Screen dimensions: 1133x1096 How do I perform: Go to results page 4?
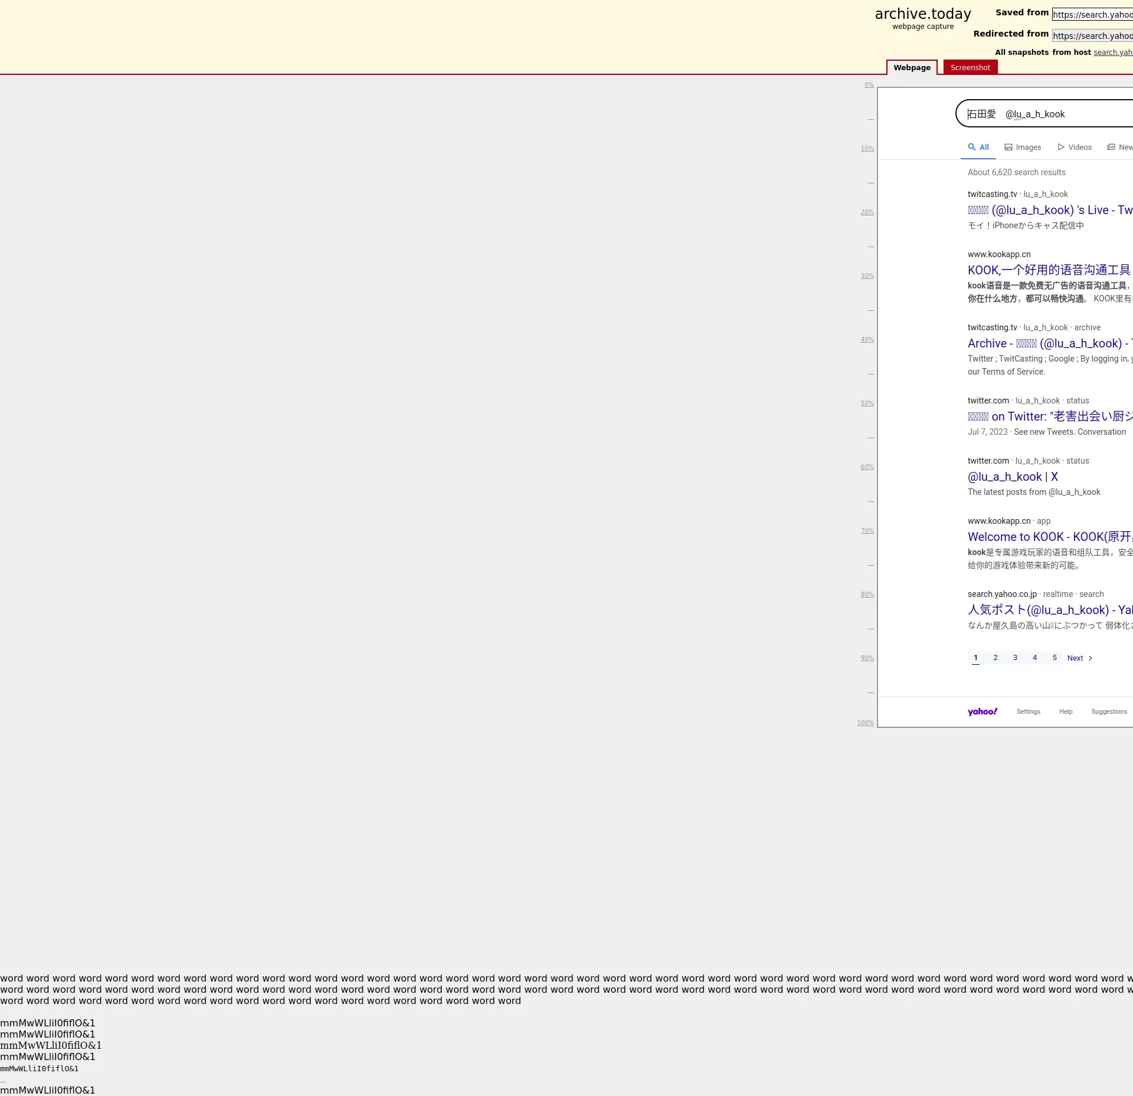click(1034, 658)
